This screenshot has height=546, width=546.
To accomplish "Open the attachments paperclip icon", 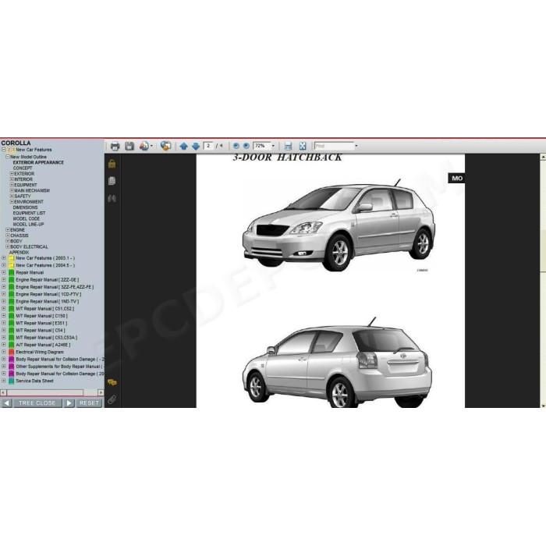I will [x=112, y=399].
